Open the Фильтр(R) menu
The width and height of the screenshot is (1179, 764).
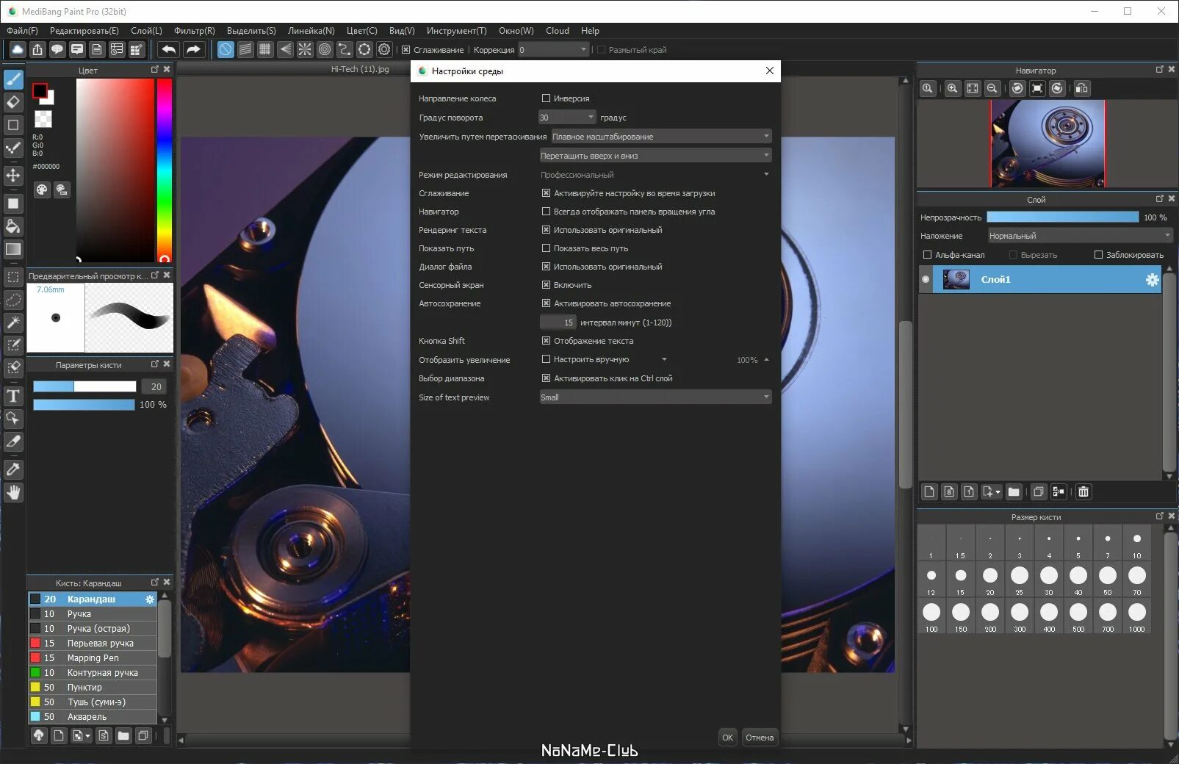(195, 31)
